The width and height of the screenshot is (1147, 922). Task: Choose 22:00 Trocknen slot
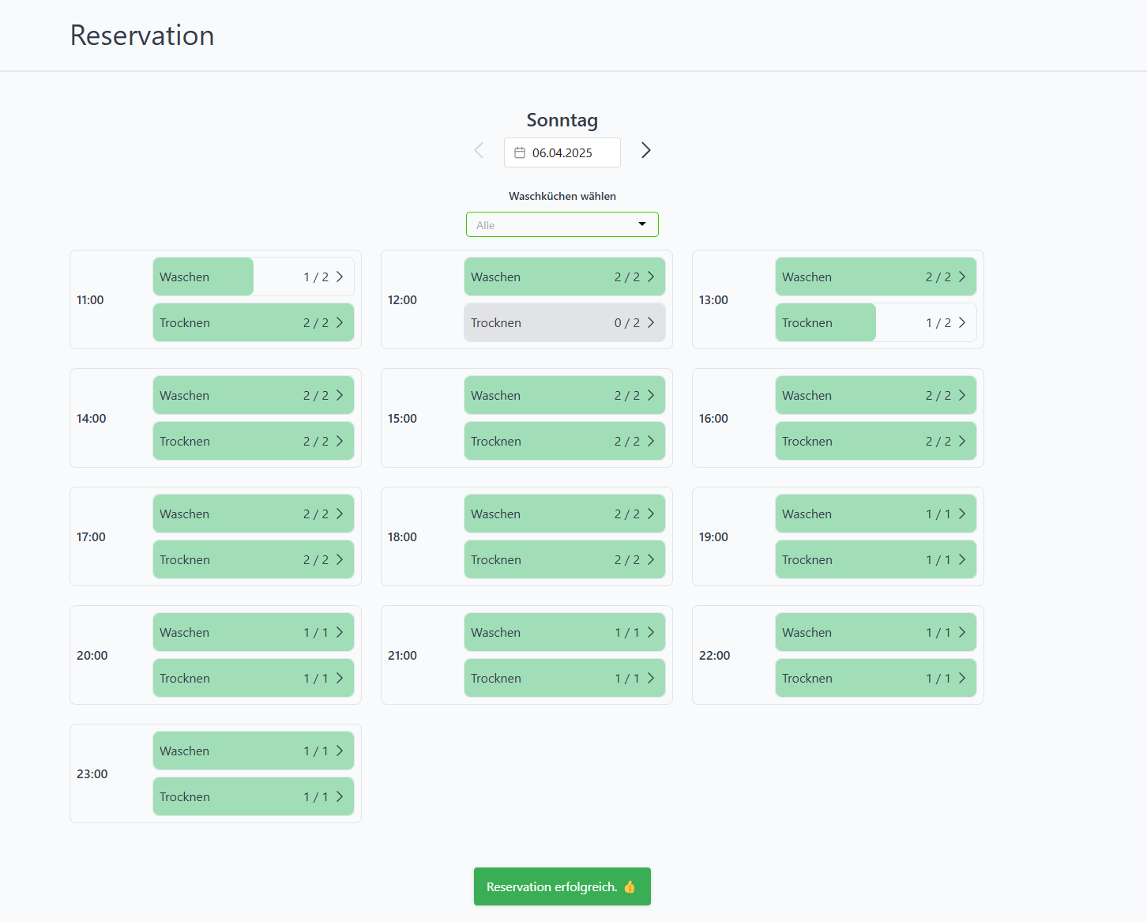875,678
